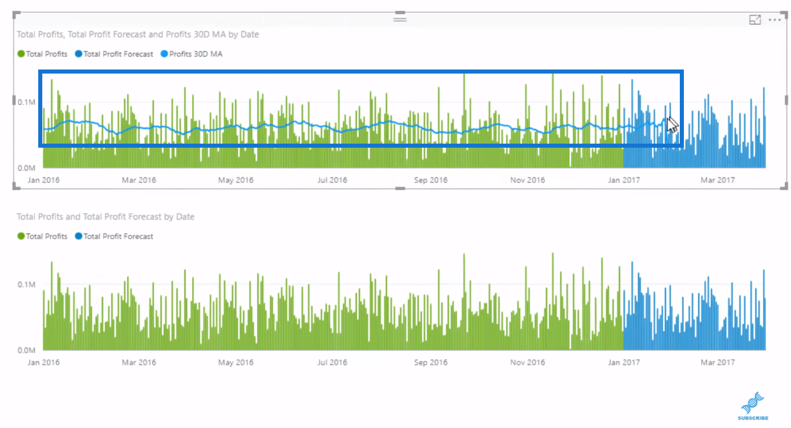
Task: Select Total Profits legend label in bottom chart
Action: coord(46,236)
